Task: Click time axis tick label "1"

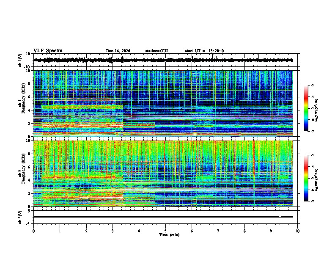Action: coord(60,231)
